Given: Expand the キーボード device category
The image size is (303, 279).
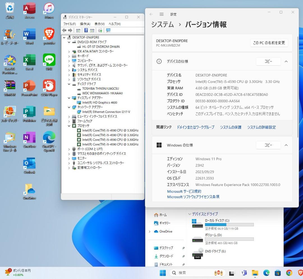Looking at the screenshot, I should (69, 56).
